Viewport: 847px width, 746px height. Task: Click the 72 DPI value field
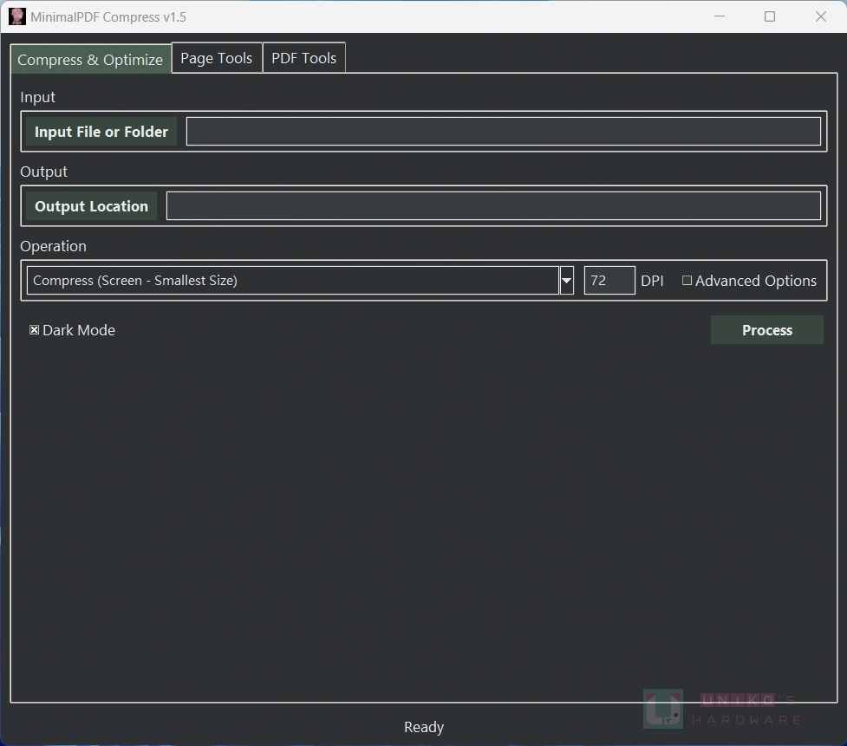coord(609,281)
